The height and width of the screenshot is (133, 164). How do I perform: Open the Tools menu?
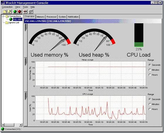point(25,7)
